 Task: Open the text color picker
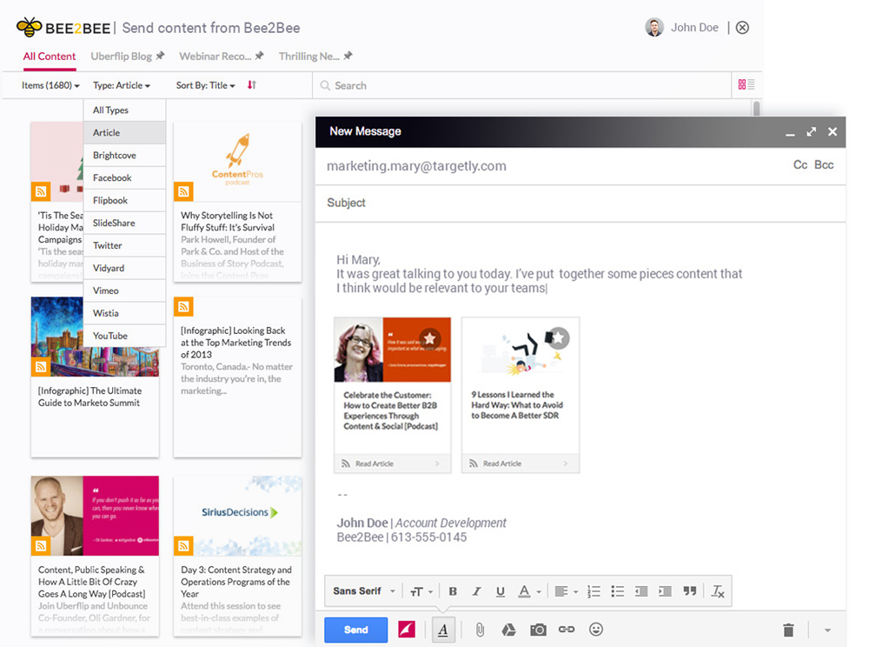528,591
